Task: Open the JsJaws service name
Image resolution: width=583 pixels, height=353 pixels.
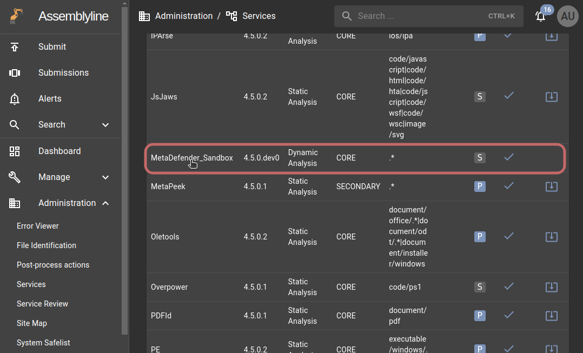Action: 164,97
